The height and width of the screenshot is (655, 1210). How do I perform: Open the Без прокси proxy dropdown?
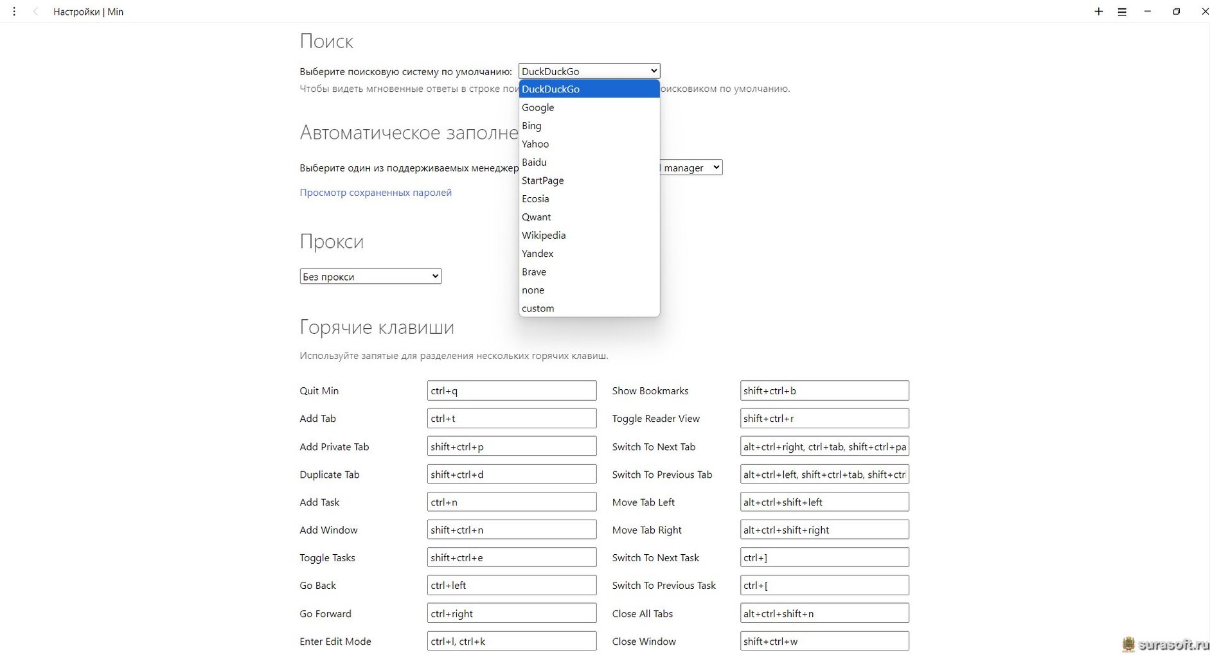pos(370,276)
